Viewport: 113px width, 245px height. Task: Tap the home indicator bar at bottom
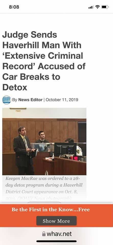point(57,241)
